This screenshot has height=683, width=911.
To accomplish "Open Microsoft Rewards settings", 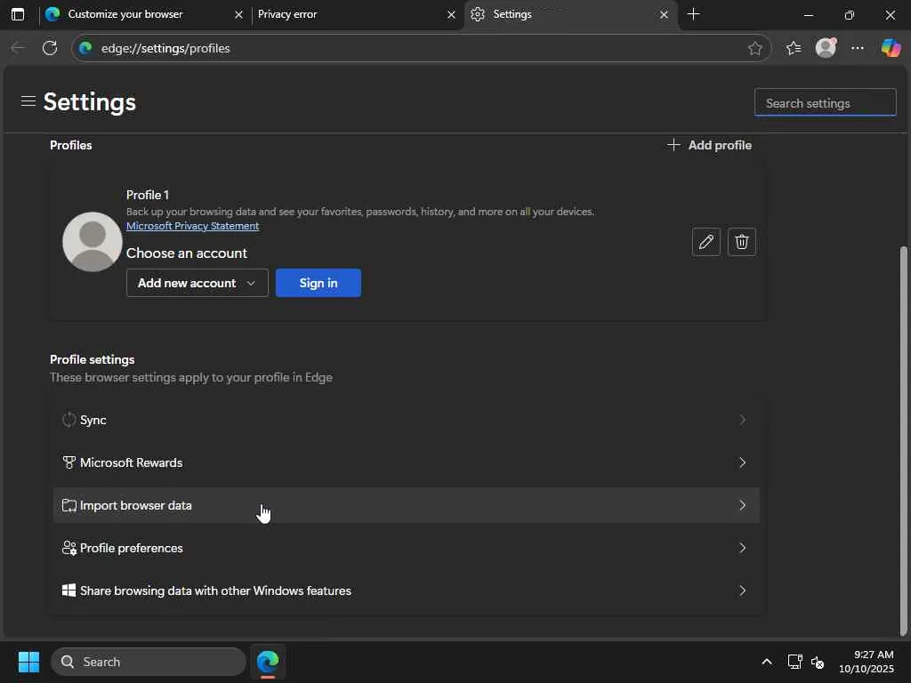I will [x=406, y=462].
